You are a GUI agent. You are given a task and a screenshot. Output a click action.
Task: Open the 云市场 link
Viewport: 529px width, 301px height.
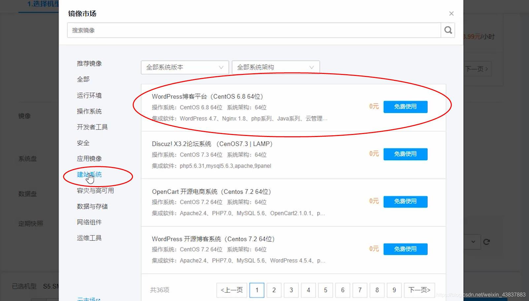pyautogui.click(x=88, y=299)
